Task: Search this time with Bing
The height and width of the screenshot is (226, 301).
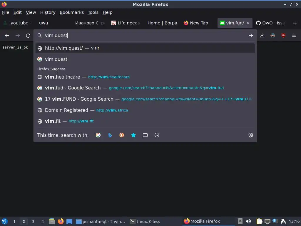Action: pos(110,135)
